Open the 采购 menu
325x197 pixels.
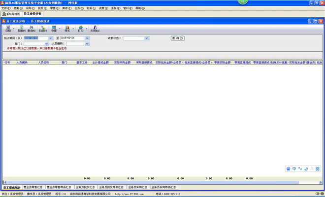click(30, 8)
